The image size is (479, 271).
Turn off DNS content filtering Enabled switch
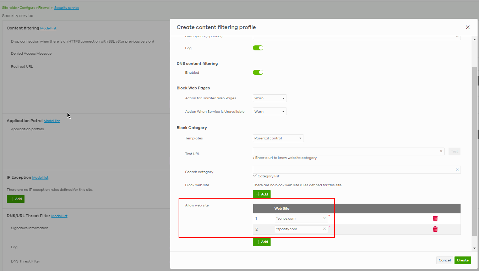[258, 72]
